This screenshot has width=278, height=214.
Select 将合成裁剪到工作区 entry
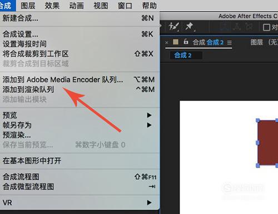tap(80, 54)
